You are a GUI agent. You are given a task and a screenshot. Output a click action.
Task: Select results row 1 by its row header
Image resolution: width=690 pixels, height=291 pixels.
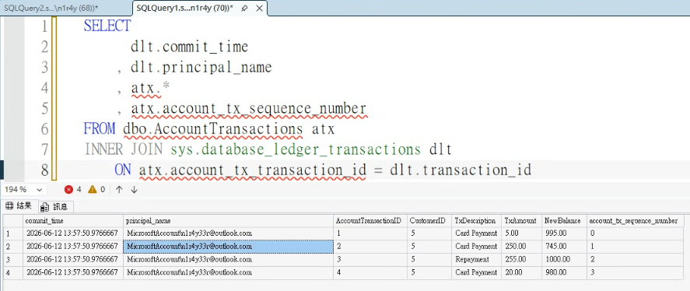point(12,233)
